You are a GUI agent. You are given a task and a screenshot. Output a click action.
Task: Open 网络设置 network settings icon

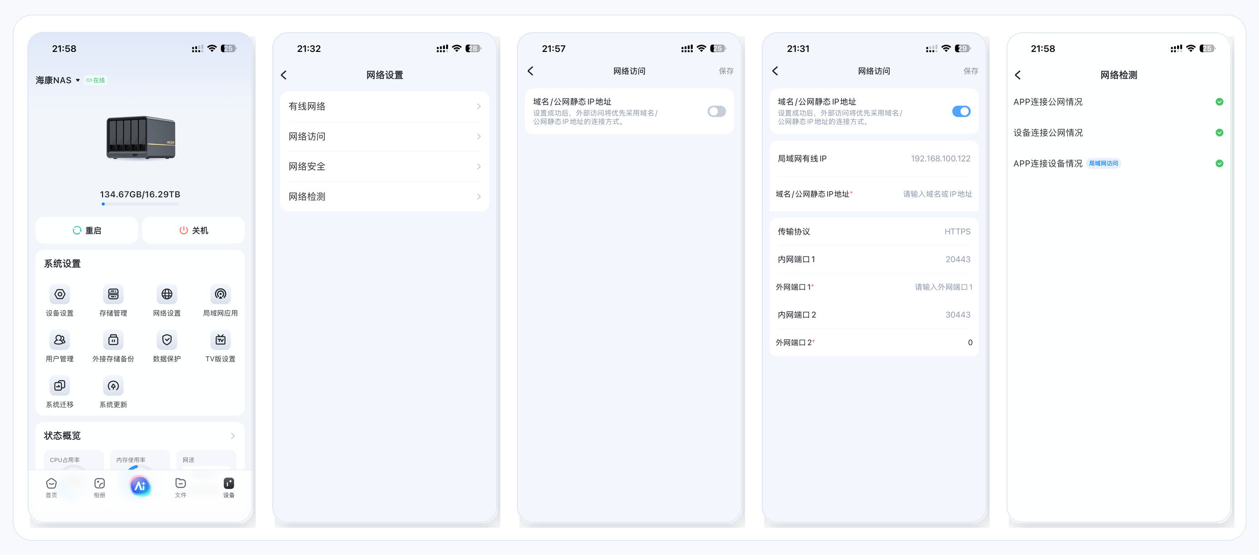point(166,294)
